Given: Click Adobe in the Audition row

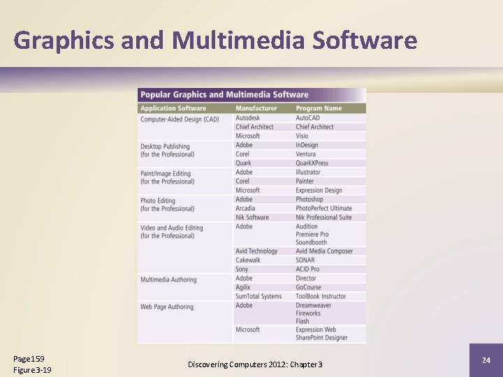Looking at the screenshot, I should pos(244,226).
